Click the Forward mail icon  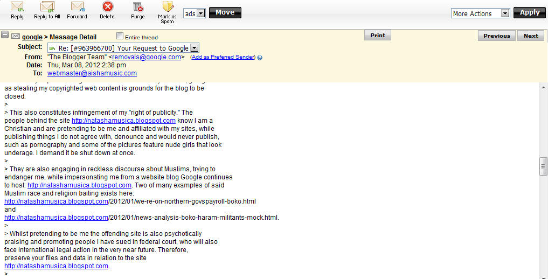tap(78, 6)
